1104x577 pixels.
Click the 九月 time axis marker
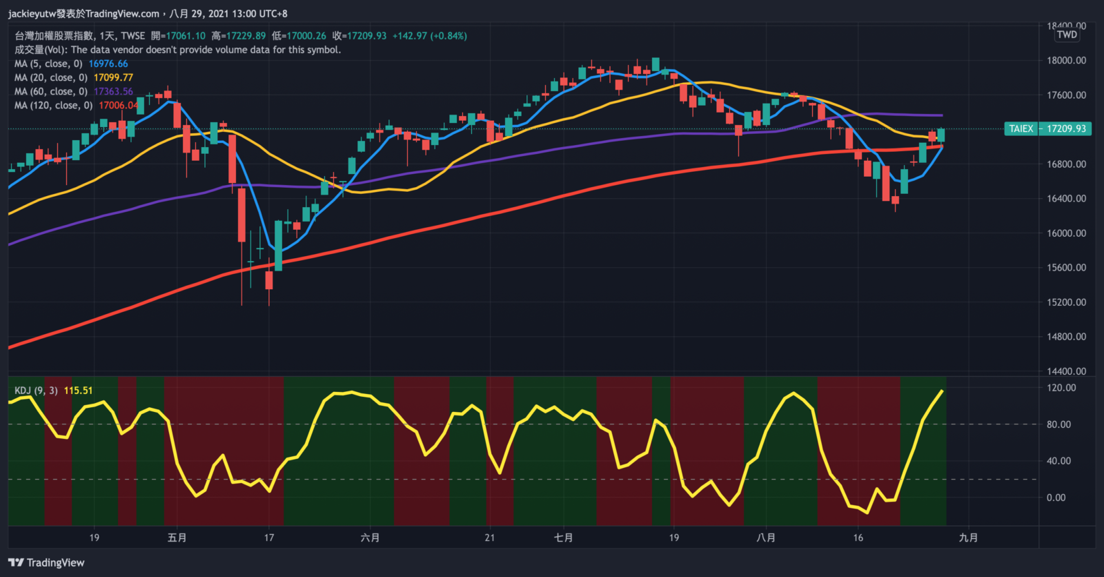tap(968, 538)
